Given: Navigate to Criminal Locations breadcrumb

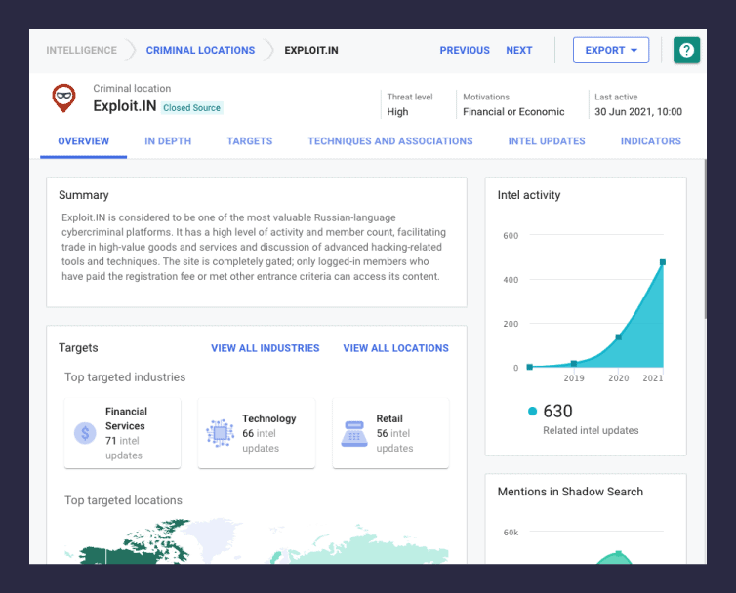Looking at the screenshot, I should 200,50.
